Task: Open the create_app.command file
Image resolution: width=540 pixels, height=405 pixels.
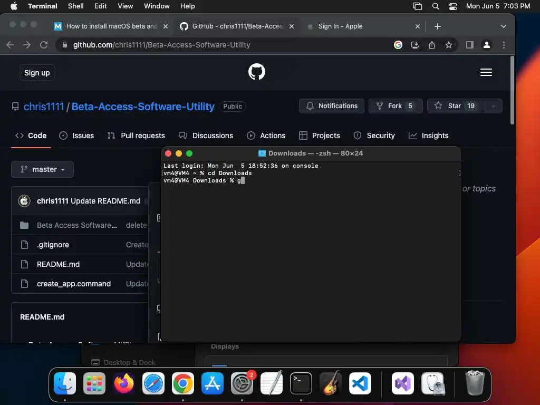Action: point(74,284)
